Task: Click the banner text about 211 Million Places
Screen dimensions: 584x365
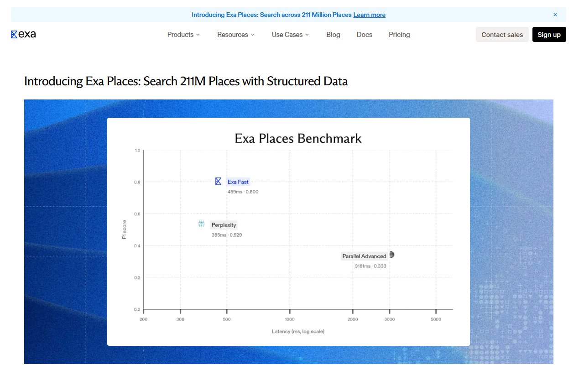Action: coord(271,15)
